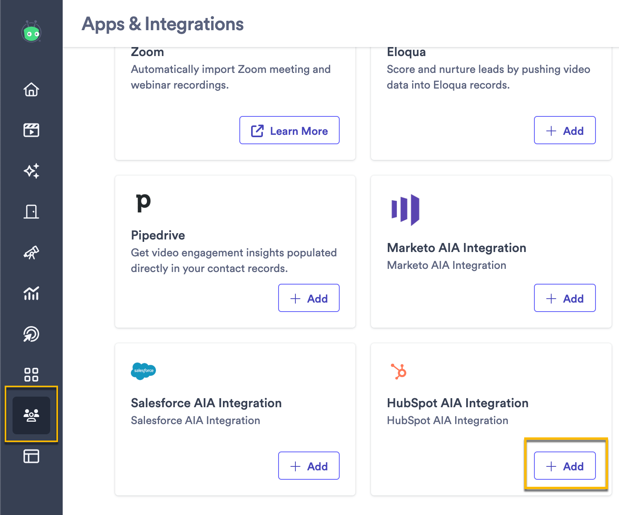Click the Vidyard robot logo

[31, 32]
